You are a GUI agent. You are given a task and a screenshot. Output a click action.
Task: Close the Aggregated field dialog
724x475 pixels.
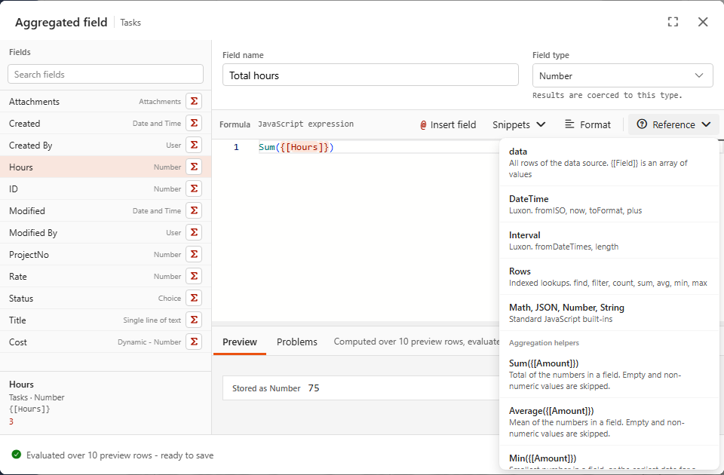click(703, 22)
